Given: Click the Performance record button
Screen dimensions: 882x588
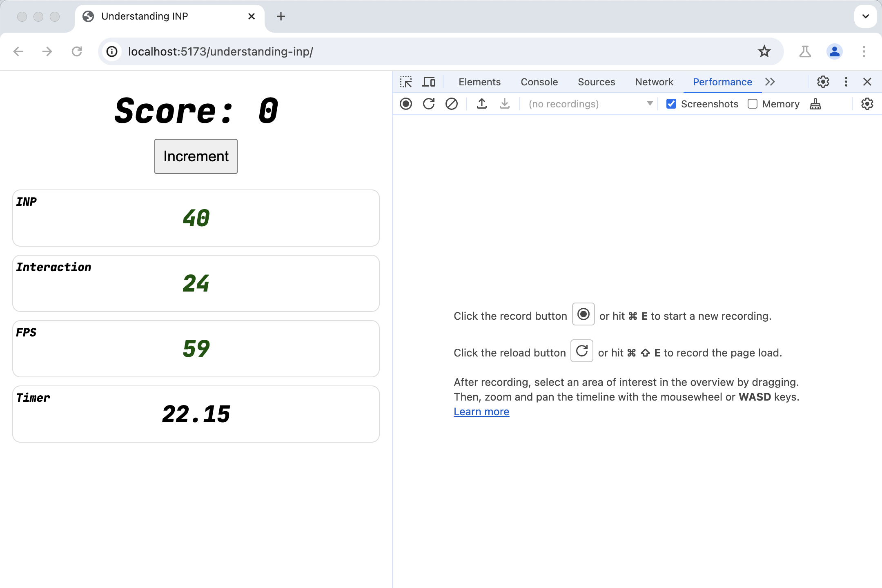Looking at the screenshot, I should click(406, 104).
